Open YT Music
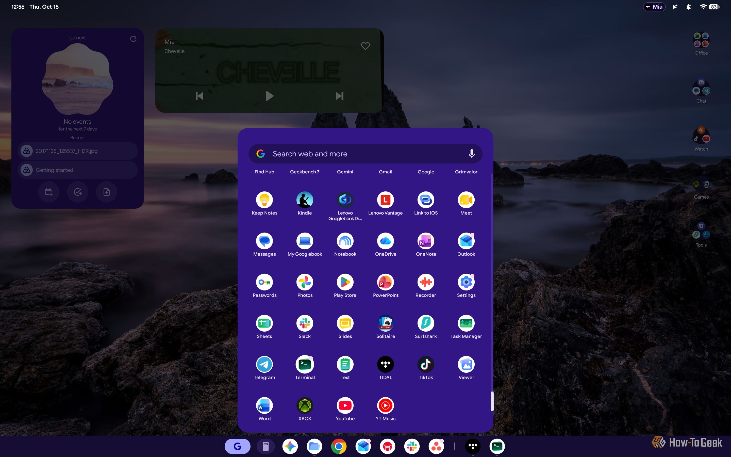This screenshot has height=457, width=731. tap(386, 405)
